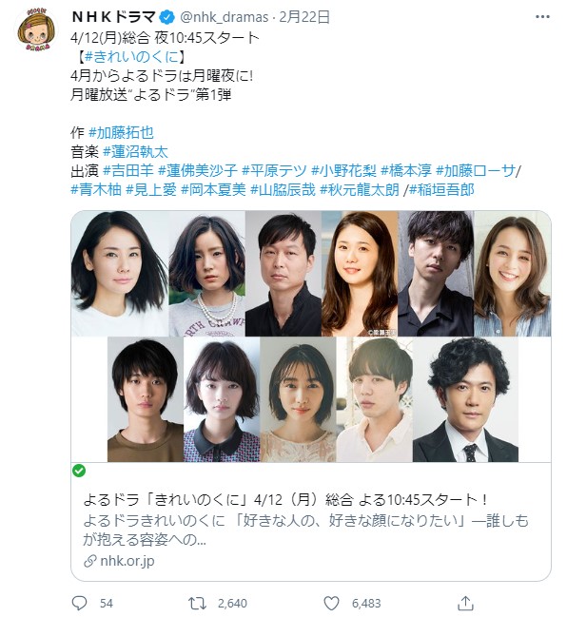Open the #吉田羊 hashtag link
Viewport: 567px width, 617px height.
click(128, 171)
